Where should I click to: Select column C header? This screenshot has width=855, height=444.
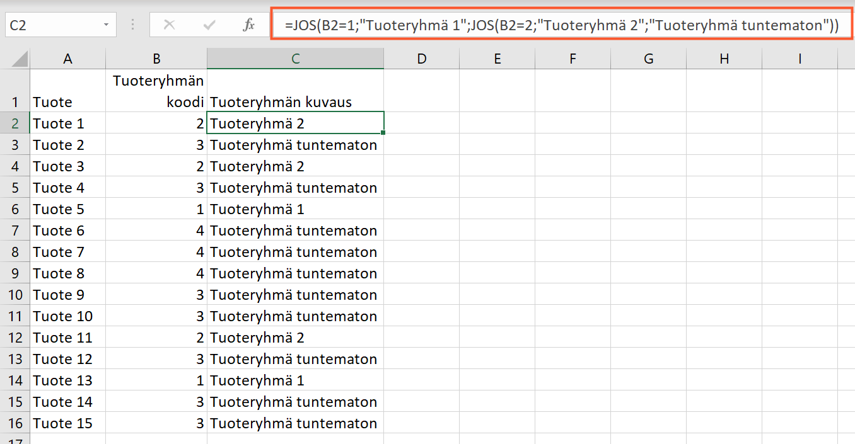coord(295,59)
